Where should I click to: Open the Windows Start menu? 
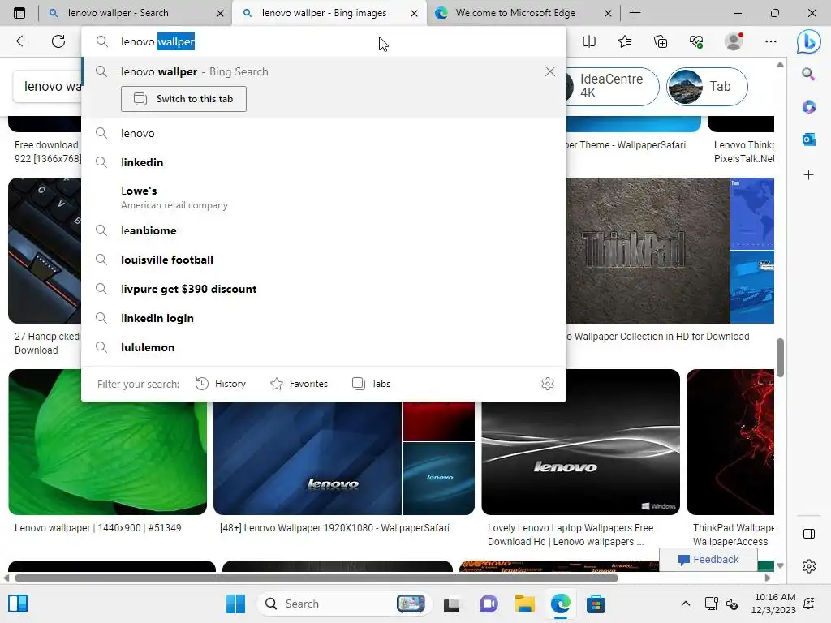click(x=235, y=604)
